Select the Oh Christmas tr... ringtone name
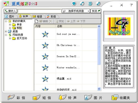The width and height of the screenshot is (138, 103). click(68, 45)
